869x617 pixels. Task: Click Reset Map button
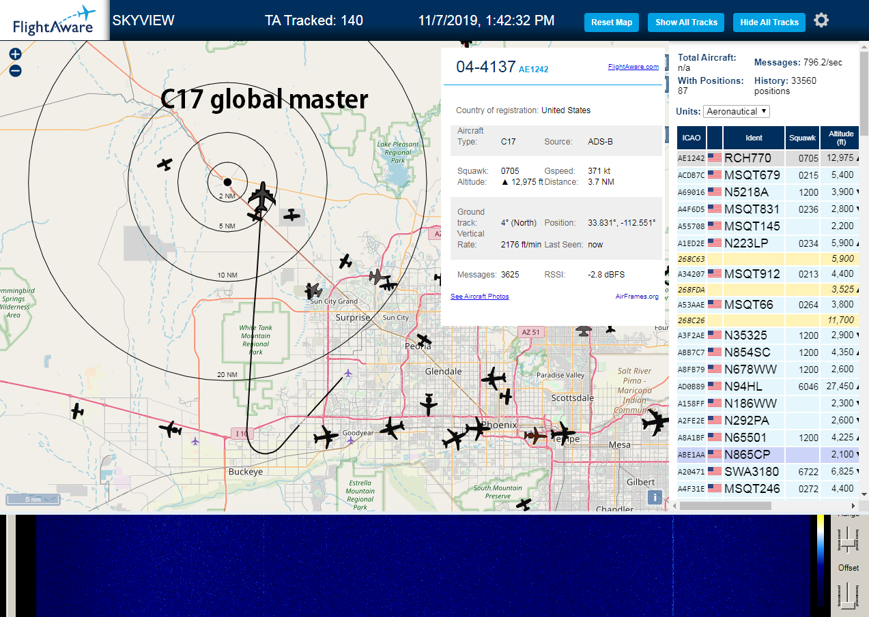coord(612,22)
